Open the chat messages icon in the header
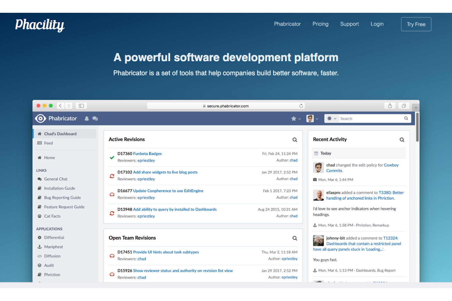The width and height of the screenshot is (452, 301). [x=95, y=118]
